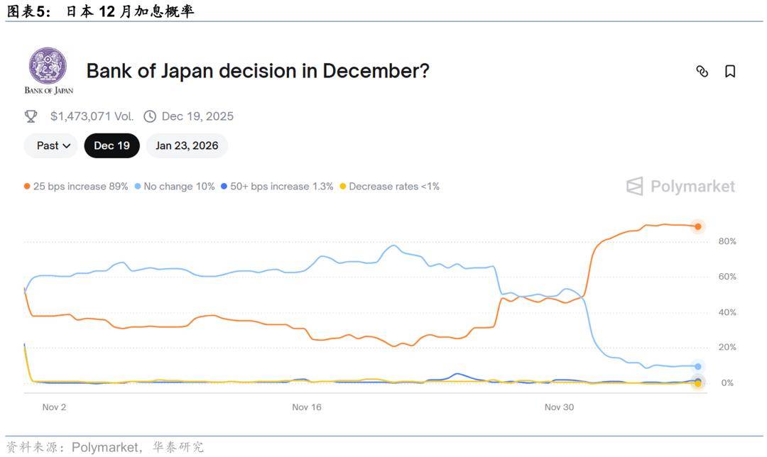Toggle the No change legend series
This screenshot has height=457, width=767.
tap(175, 187)
